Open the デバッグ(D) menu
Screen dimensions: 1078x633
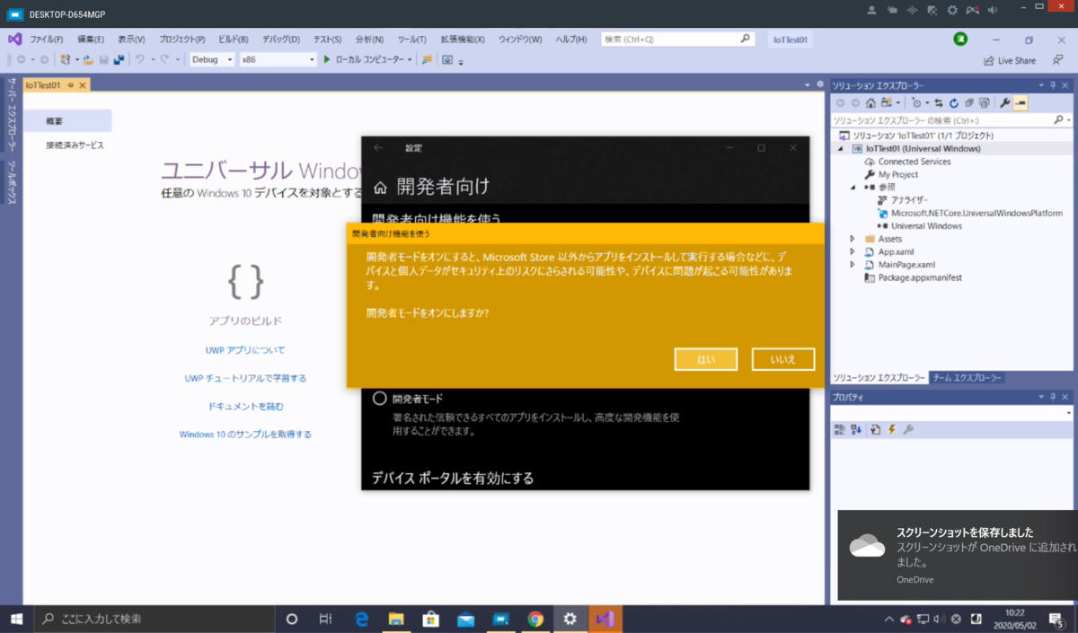(x=284, y=40)
